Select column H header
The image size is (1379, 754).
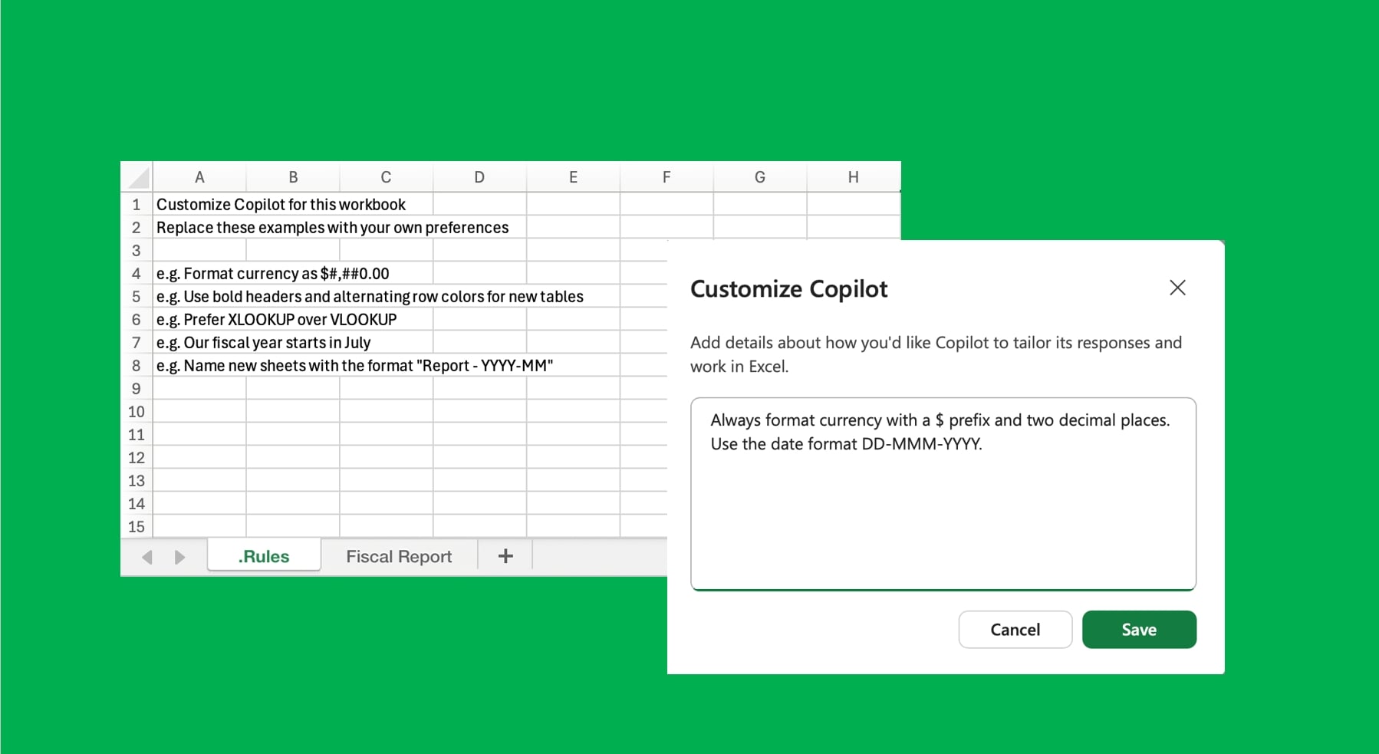coord(853,177)
